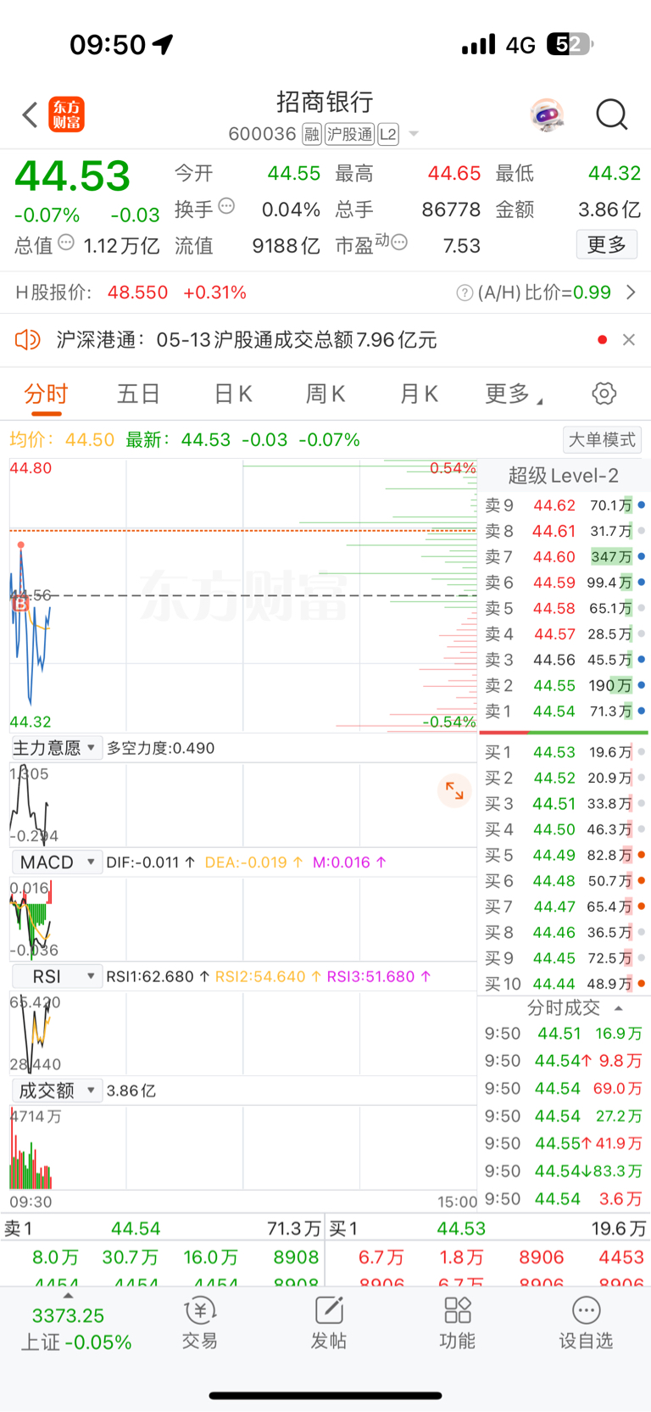Switch to 日K chart tab
This screenshot has width=651, height=1412.
point(233,393)
